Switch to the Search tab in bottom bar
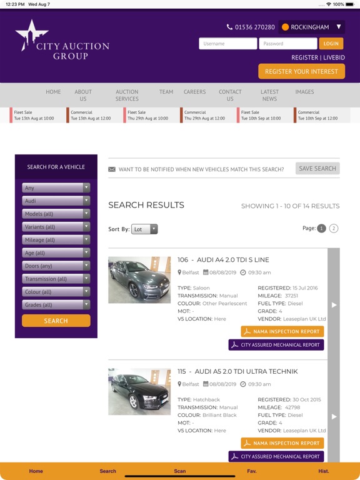The image size is (360, 480). [107, 471]
